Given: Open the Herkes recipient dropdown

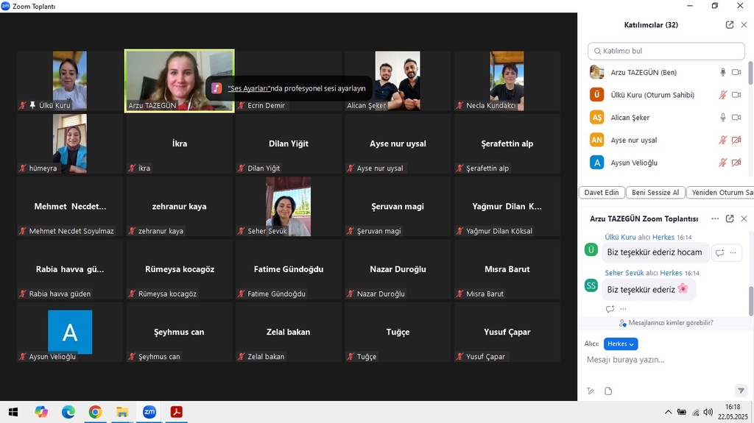Looking at the screenshot, I should click(x=621, y=344).
